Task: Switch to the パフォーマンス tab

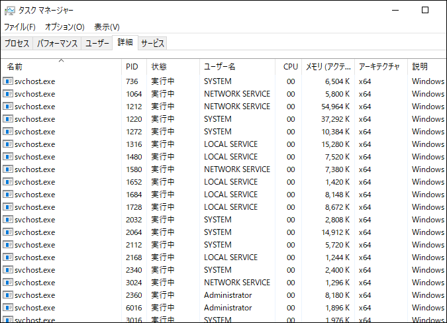Action: pos(57,43)
